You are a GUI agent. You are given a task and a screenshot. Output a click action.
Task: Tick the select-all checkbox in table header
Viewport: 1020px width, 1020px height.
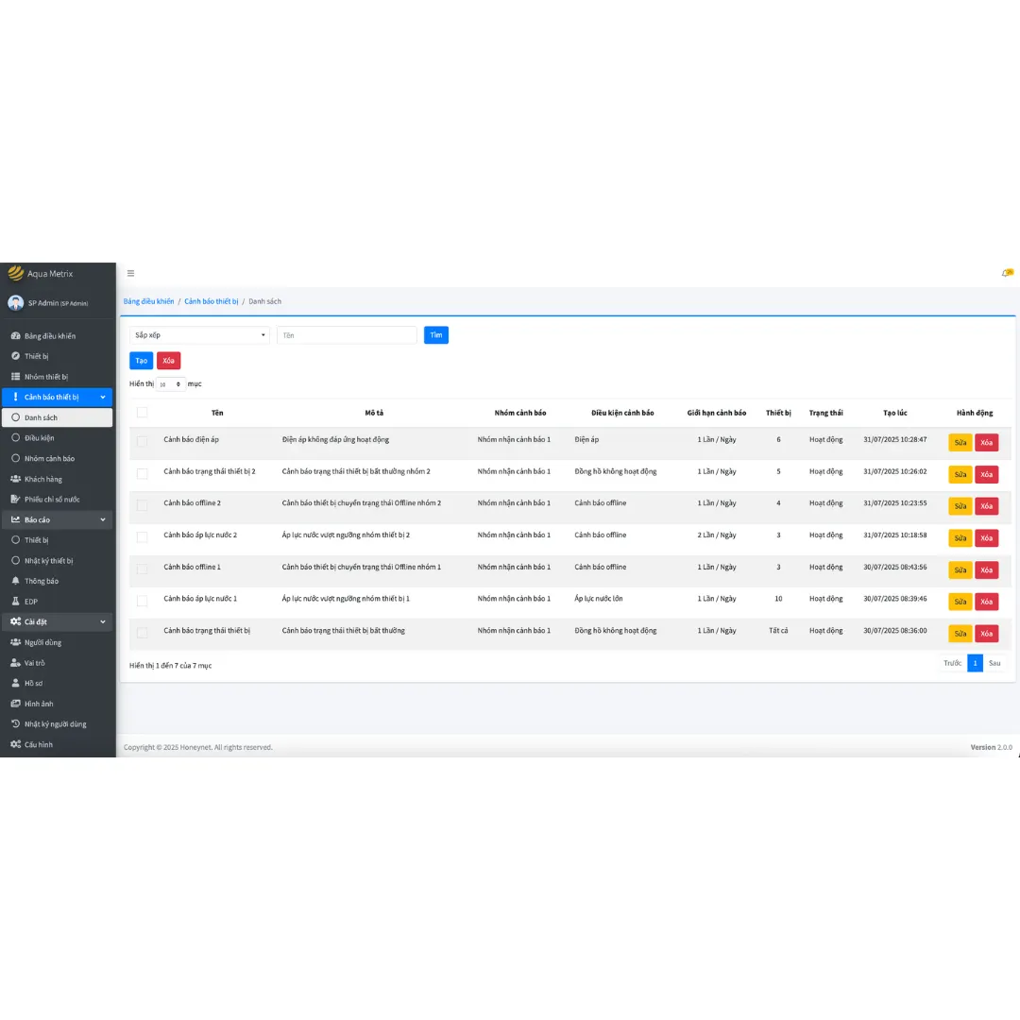point(143,413)
